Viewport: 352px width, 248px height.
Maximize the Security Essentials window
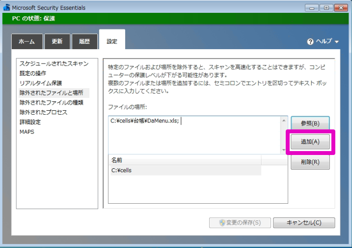coord(326,8)
